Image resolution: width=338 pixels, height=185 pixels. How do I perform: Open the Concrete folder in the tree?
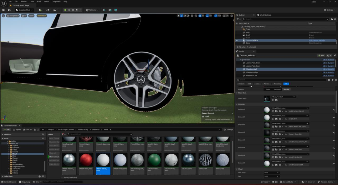[x=16, y=147]
